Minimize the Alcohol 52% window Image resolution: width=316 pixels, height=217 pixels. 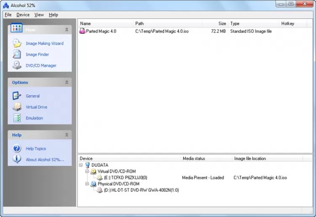(281, 4)
